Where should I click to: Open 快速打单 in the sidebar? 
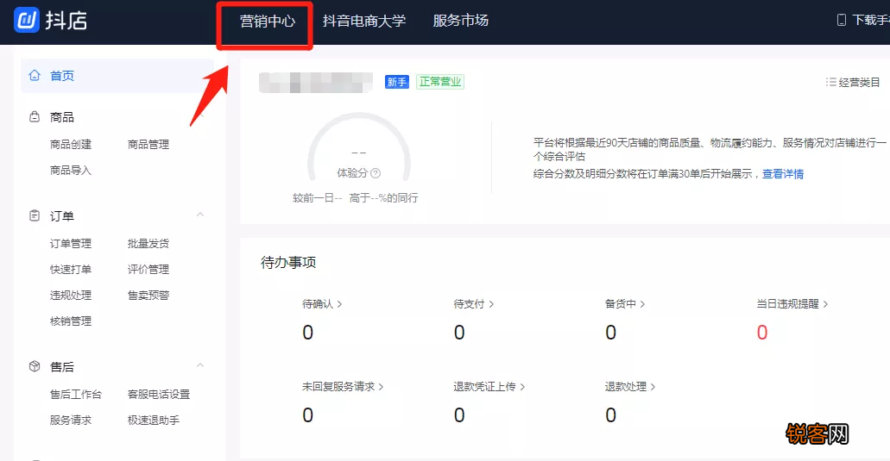click(71, 270)
